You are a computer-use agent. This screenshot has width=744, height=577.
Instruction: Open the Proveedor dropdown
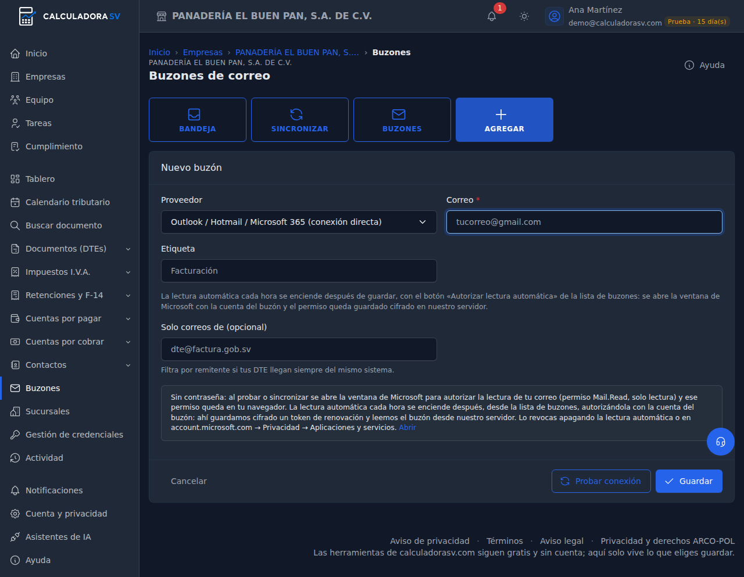coord(299,222)
